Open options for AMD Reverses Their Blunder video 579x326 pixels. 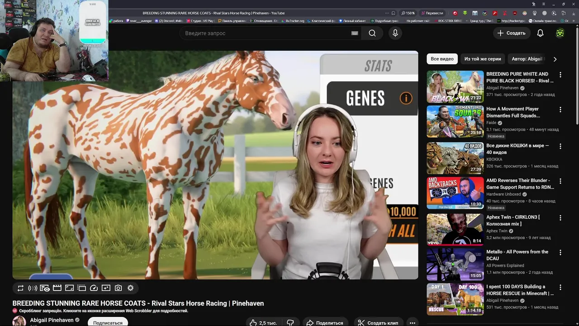(560, 181)
